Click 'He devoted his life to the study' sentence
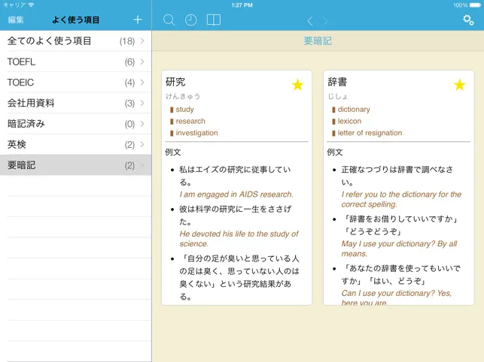 point(239,239)
